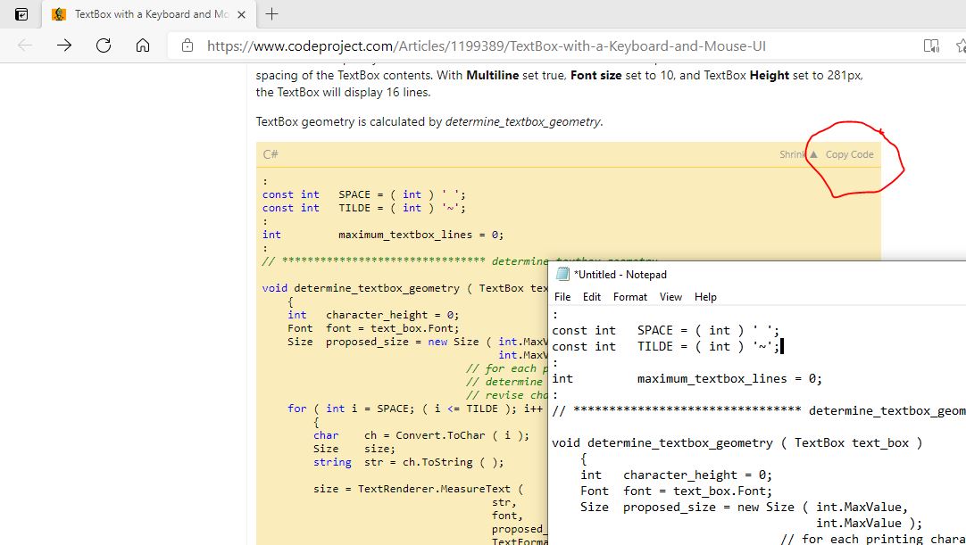Click Copy Code on the code block
This screenshot has height=545, width=966.
pos(850,154)
